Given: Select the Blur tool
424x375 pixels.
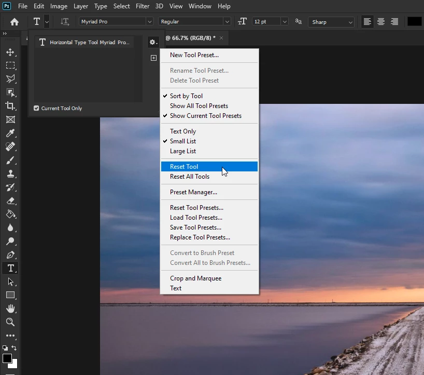Looking at the screenshot, I should [x=10, y=227].
